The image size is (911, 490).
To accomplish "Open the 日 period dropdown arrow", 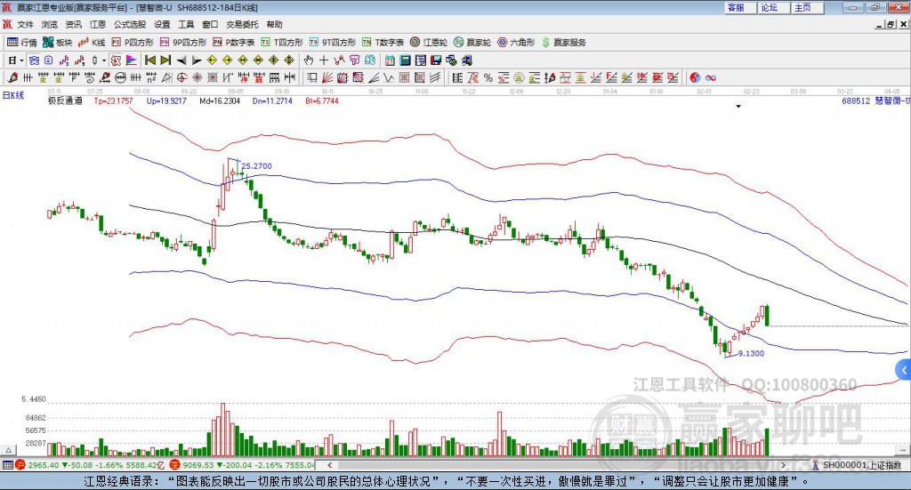I will pos(21,60).
